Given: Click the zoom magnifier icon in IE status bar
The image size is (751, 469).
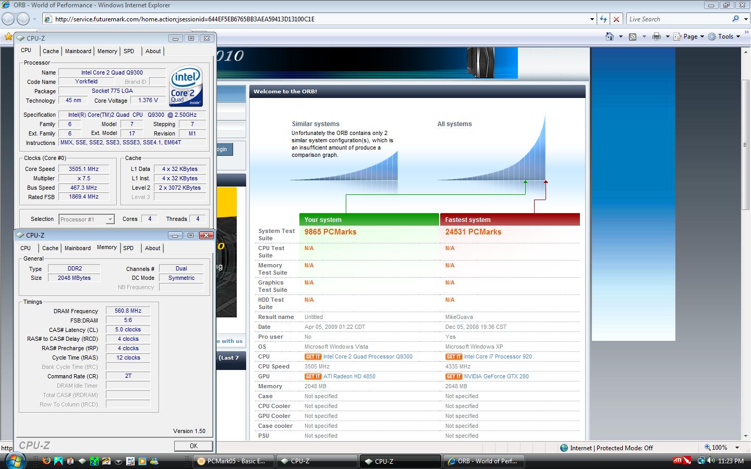Looking at the screenshot, I should 708,448.
